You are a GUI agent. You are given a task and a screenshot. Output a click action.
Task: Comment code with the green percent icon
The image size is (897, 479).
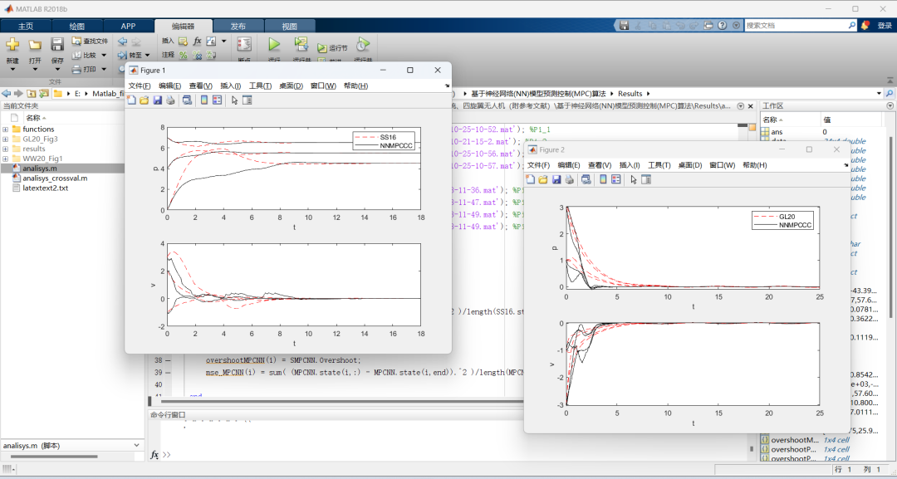[183, 55]
